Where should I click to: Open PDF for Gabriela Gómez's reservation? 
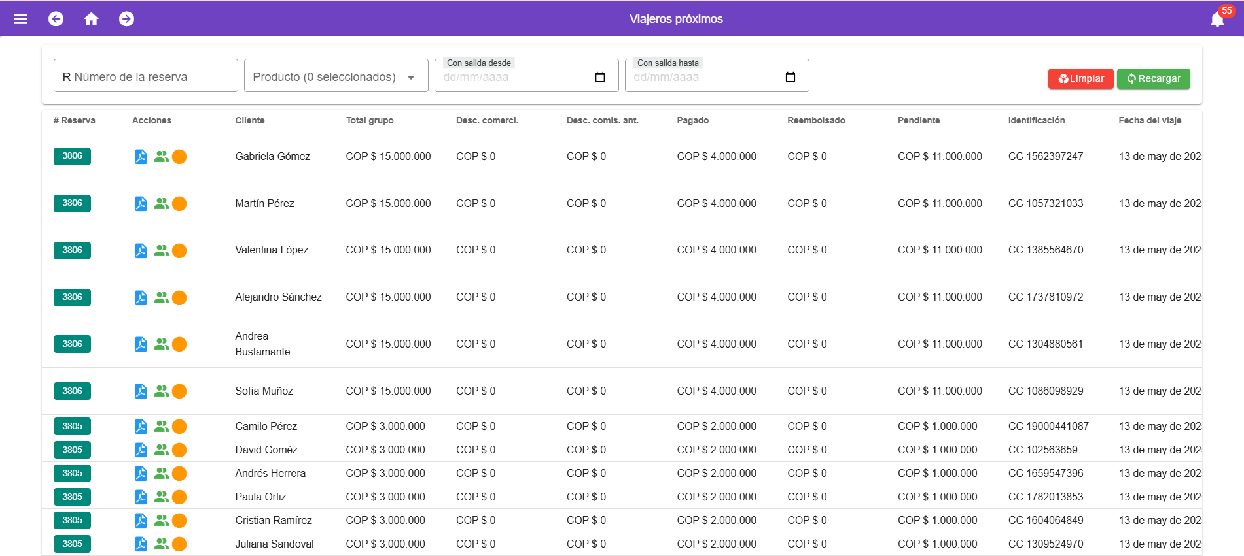pyautogui.click(x=141, y=157)
